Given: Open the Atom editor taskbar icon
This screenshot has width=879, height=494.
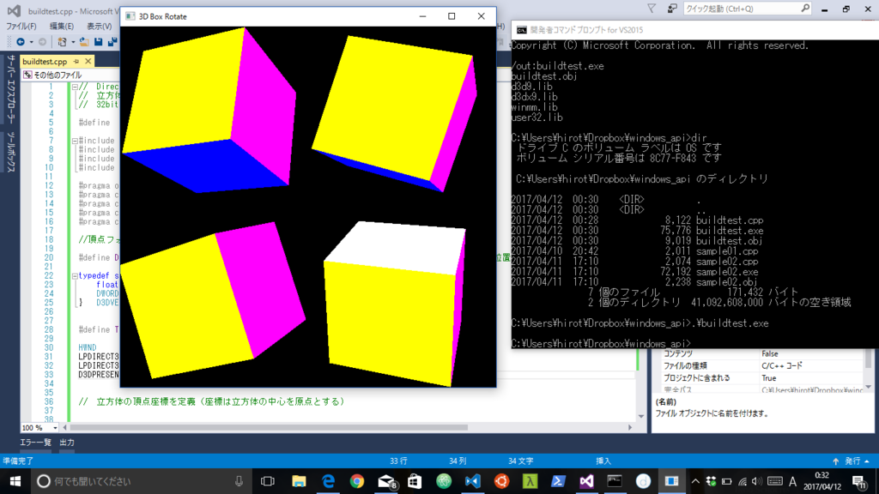Looking at the screenshot, I should pyautogui.click(x=444, y=481).
